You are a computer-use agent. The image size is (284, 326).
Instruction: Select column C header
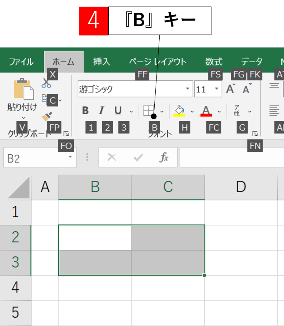(168, 187)
